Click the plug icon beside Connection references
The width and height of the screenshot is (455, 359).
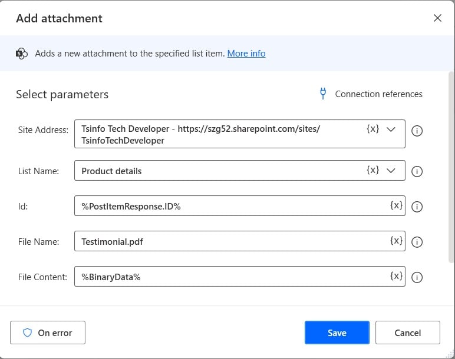(322, 94)
